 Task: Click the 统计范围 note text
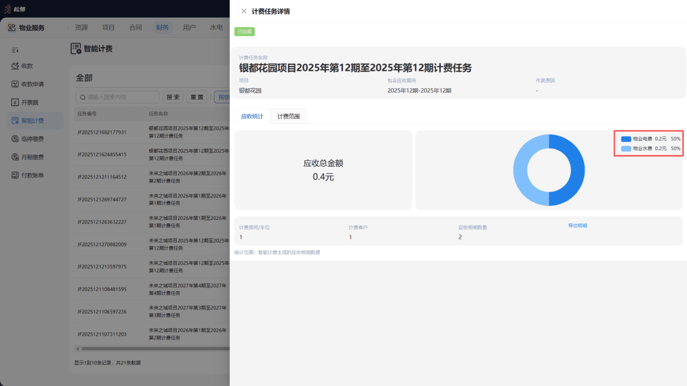point(277,252)
